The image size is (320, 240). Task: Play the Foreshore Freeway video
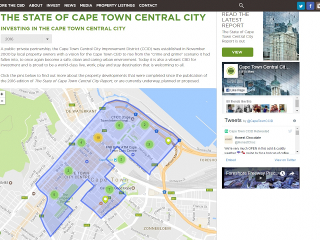[x=260, y=178]
